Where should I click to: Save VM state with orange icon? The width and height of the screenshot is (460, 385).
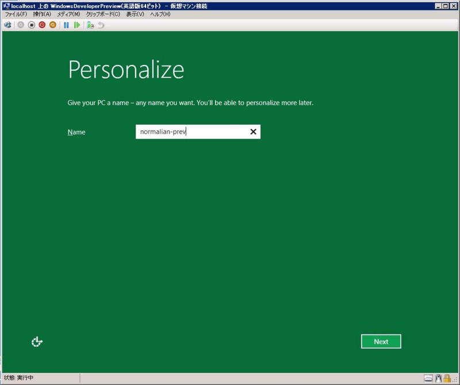[53, 25]
